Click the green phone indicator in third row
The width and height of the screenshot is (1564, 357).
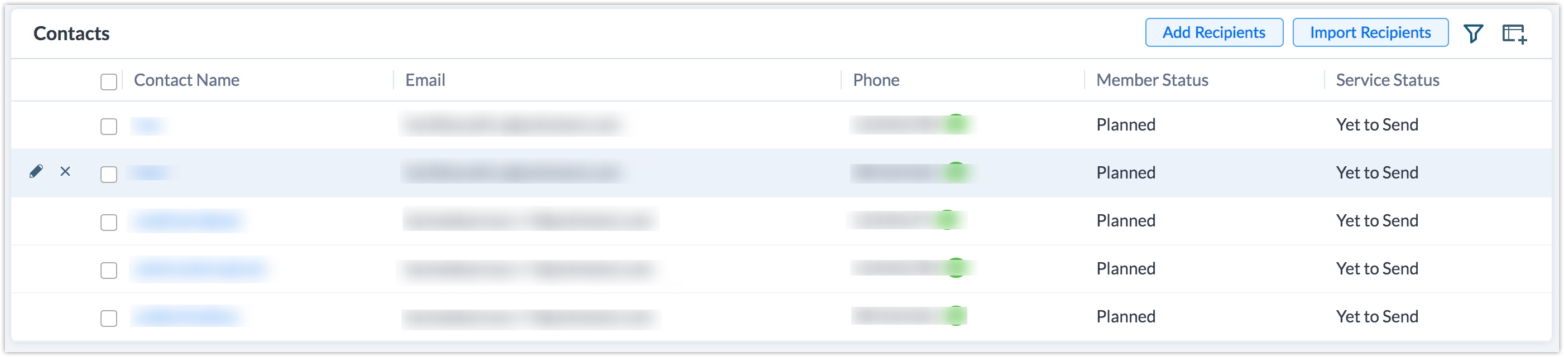click(x=947, y=220)
